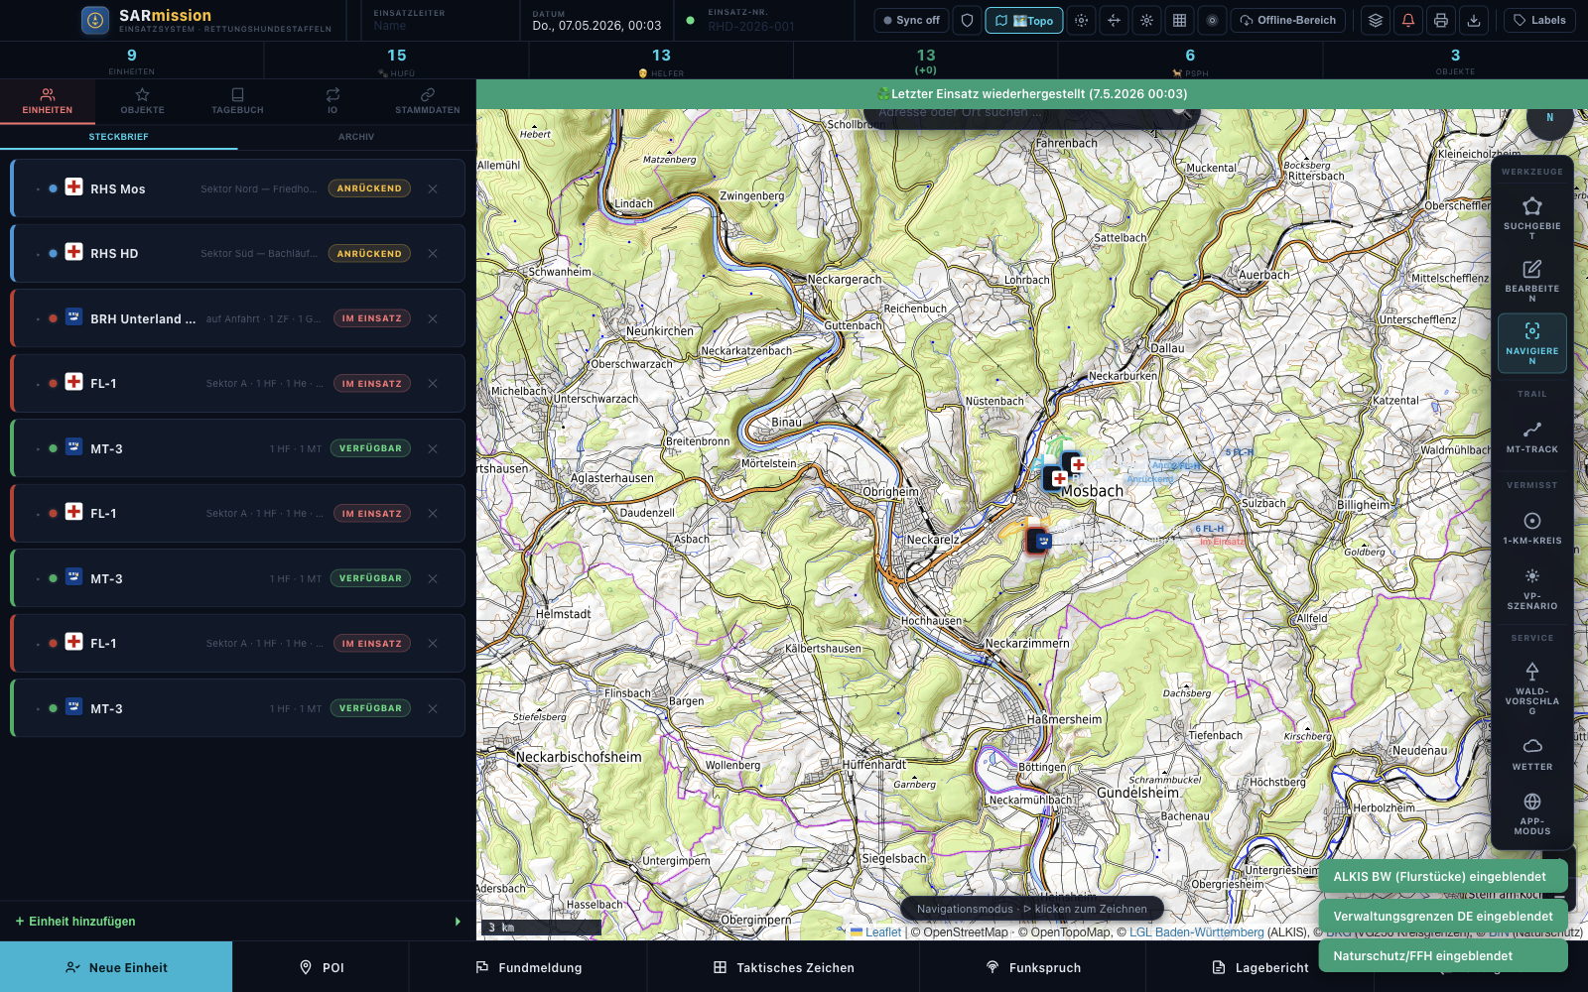Click the ANRÜCKEND status badge of RHS HD
1588x992 pixels.
click(369, 254)
